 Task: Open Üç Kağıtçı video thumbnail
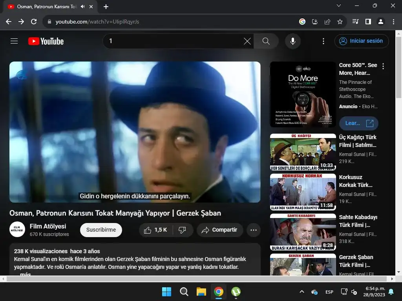pos(303,152)
